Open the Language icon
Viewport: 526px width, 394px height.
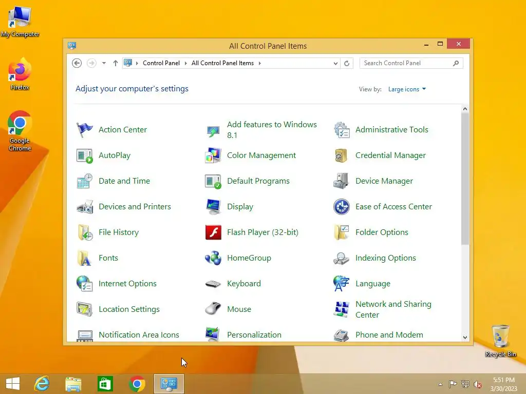click(x=342, y=284)
